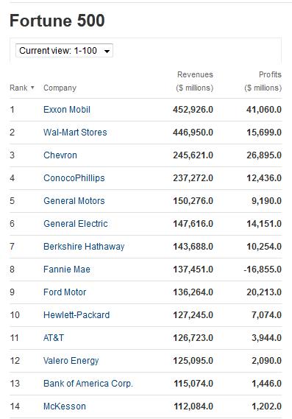Visit the Berkshire Hathaway link
The height and width of the screenshot is (419, 292).
point(84,247)
